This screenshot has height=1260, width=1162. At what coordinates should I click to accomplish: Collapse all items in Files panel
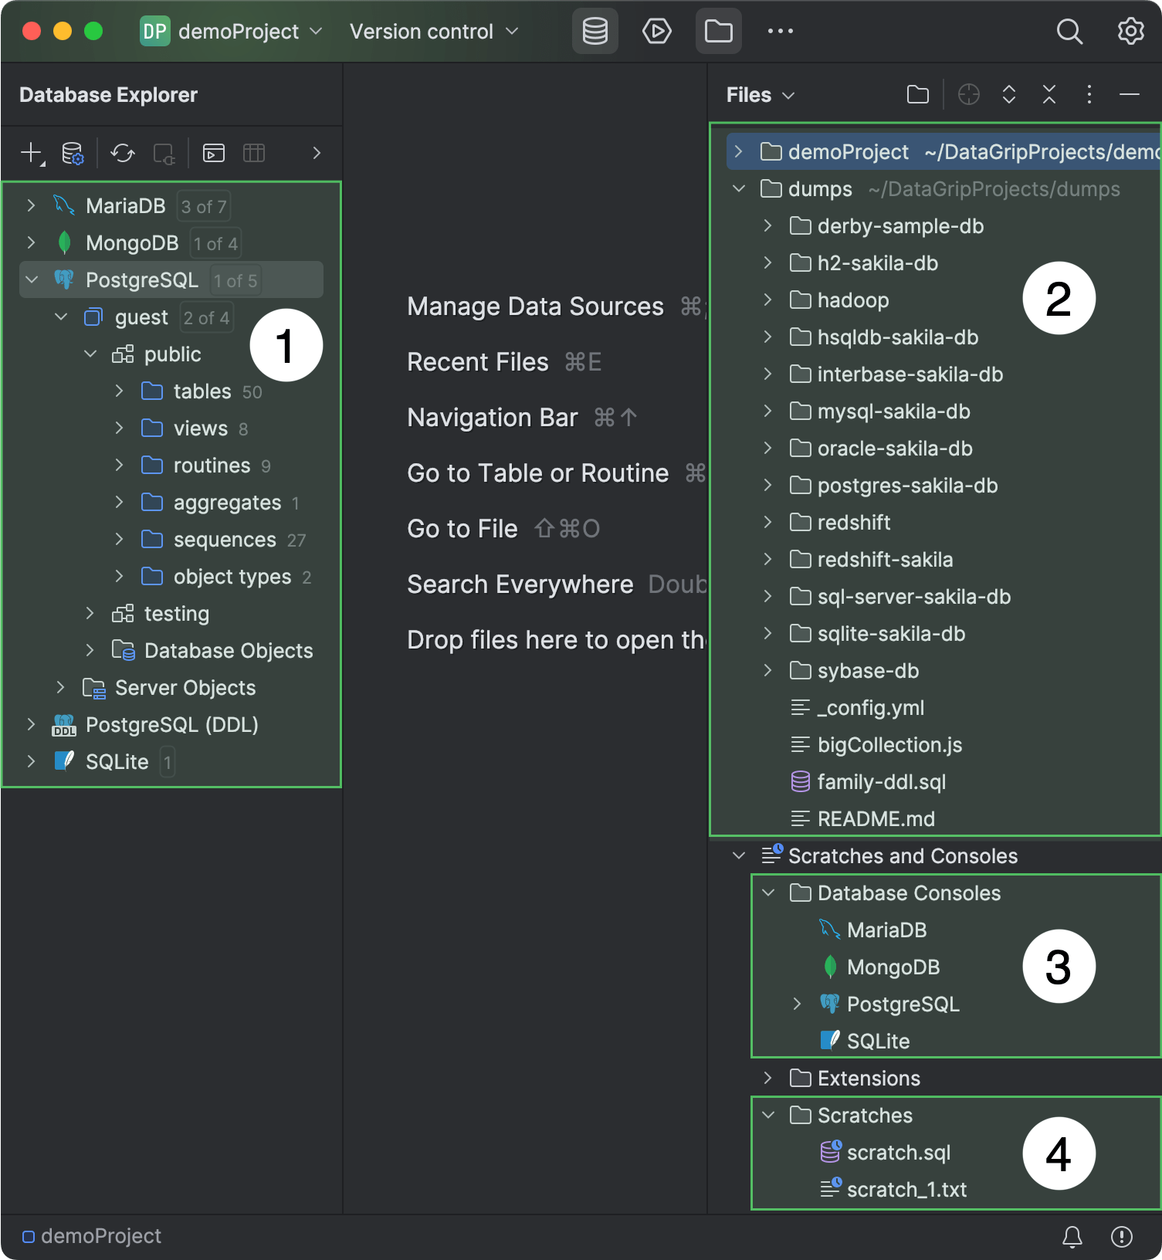coord(1049,95)
